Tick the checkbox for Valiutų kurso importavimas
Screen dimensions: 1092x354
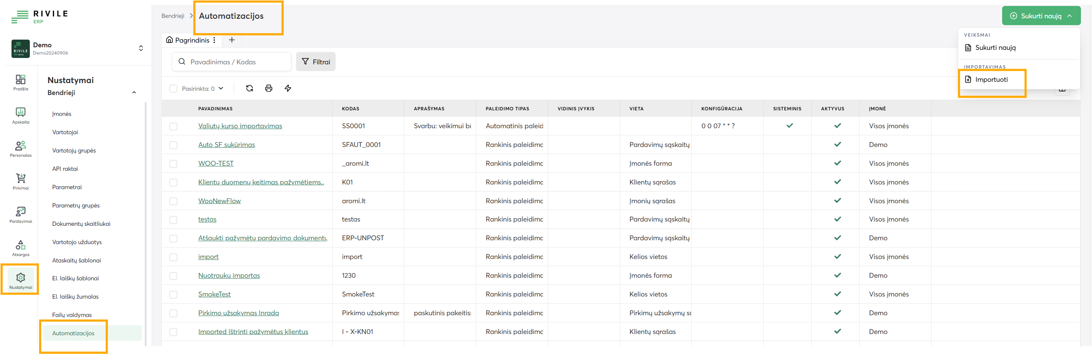click(x=173, y=127)
